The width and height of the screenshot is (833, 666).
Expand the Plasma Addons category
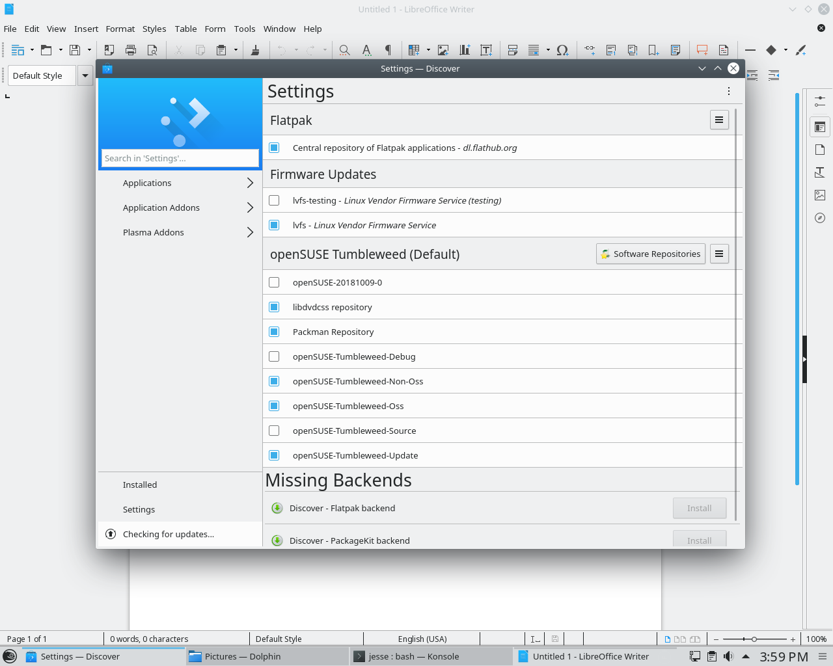tap(180, 232)
